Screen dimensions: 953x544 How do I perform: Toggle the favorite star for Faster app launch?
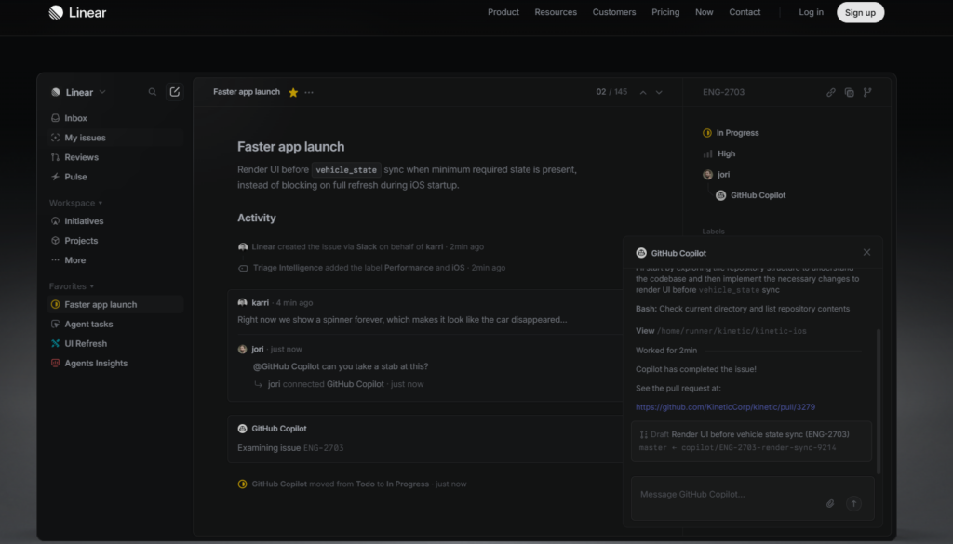click(x=293, y=92)
